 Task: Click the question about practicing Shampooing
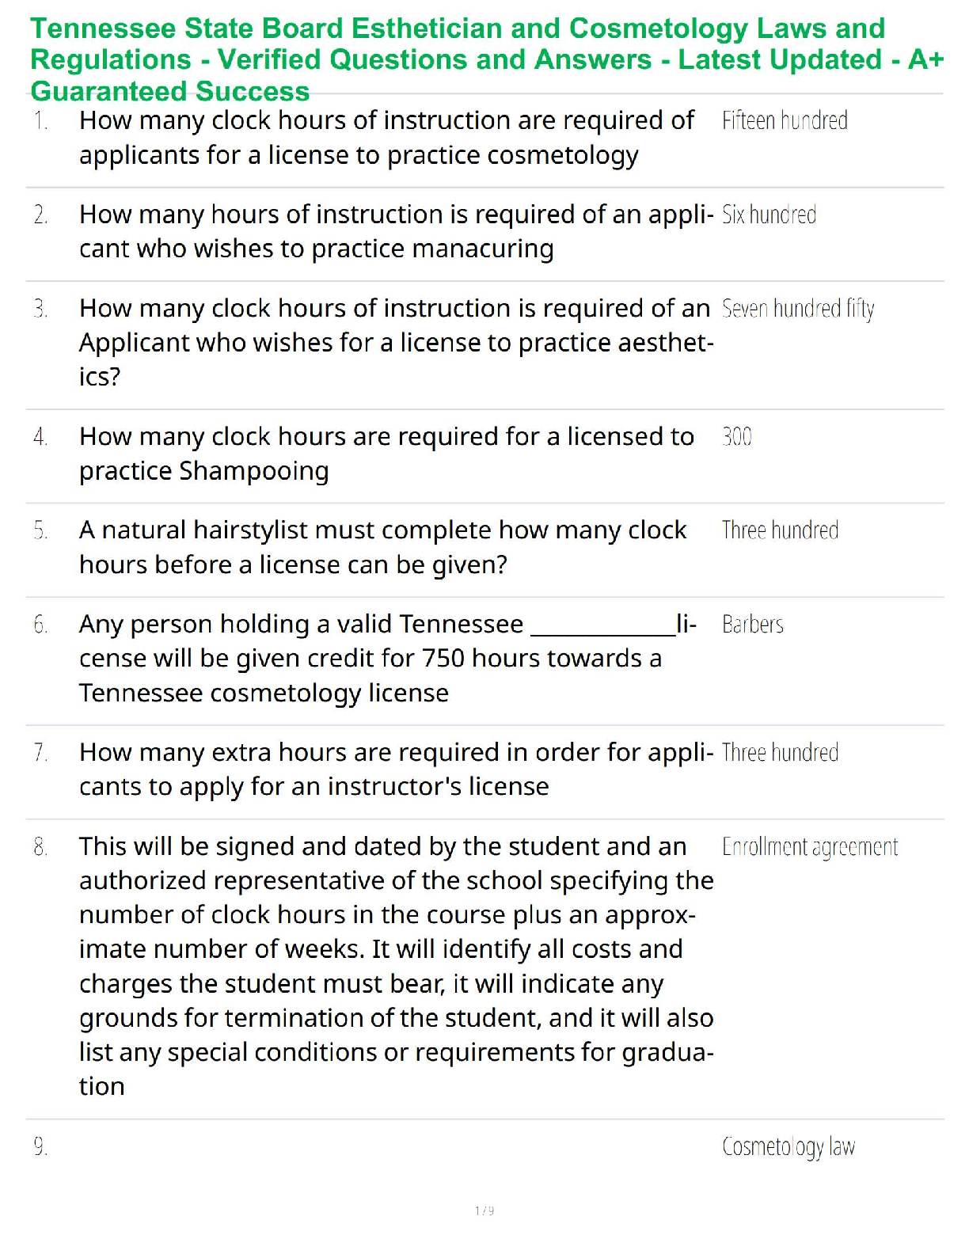(x=386, y=454)
